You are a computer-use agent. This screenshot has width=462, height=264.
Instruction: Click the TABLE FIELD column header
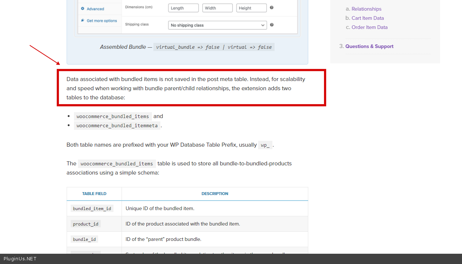tap(94, 194)
